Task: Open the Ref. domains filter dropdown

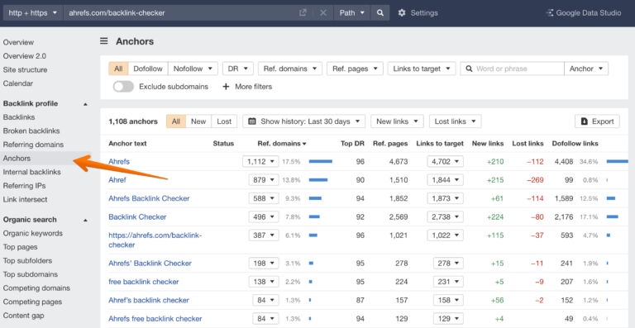Action: pyautogui.click(x=290, y=69)
